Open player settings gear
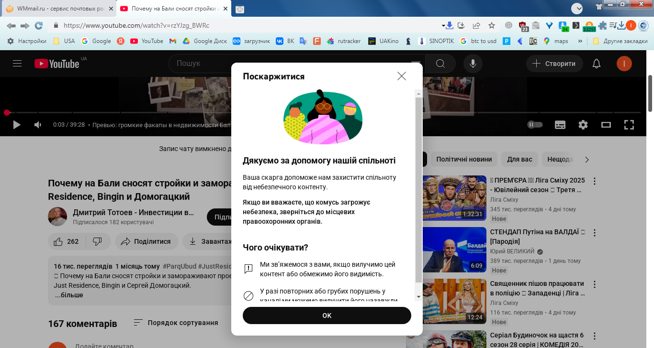Screen dimensions: 654x348 pyautogui.click(x=583, y=125)
